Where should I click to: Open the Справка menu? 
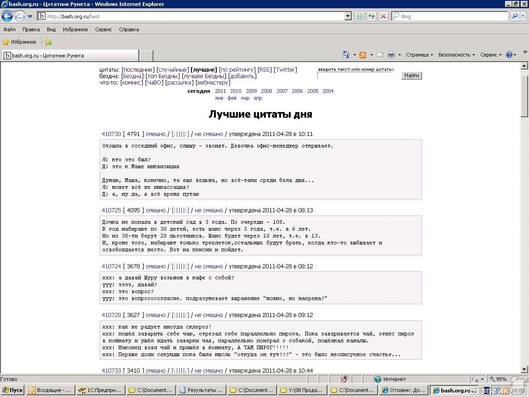[x=129, y=29]
